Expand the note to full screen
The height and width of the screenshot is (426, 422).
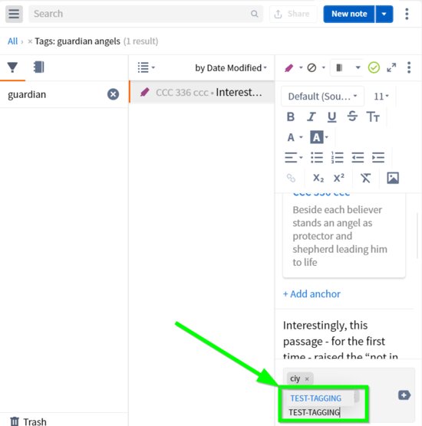pos(391,67)
